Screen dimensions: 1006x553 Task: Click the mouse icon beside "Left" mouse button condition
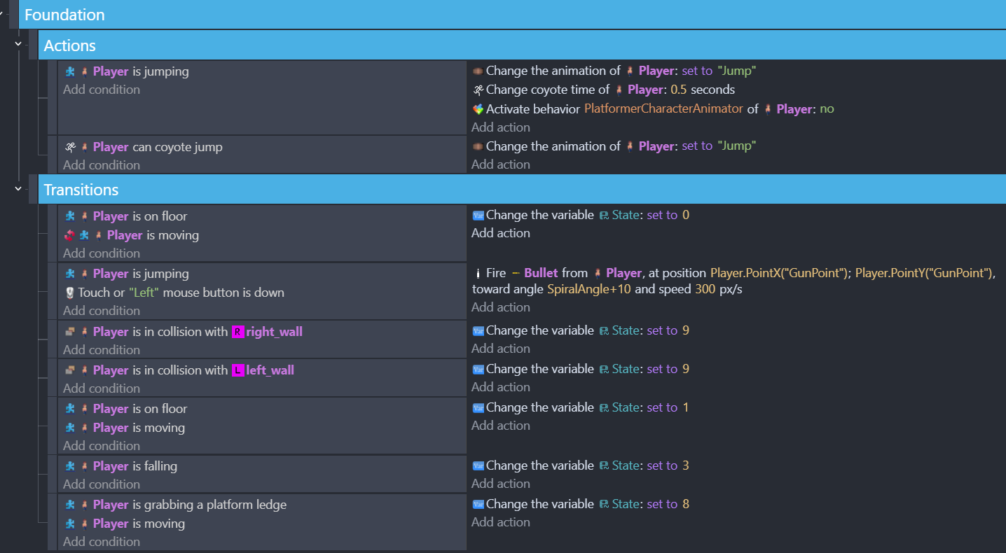[69, 293]
